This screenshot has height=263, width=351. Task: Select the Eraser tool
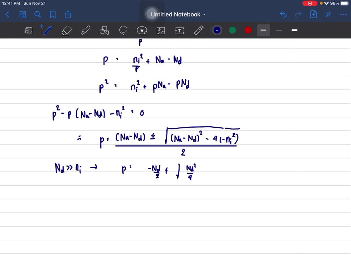point(66,30)
